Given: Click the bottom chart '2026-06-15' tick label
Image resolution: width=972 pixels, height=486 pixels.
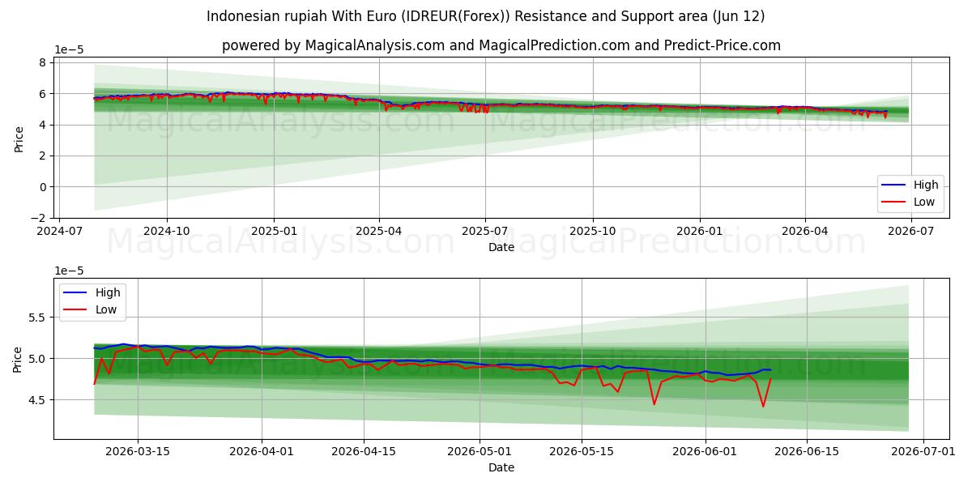Looking at the screenshot, I should 808,452.
